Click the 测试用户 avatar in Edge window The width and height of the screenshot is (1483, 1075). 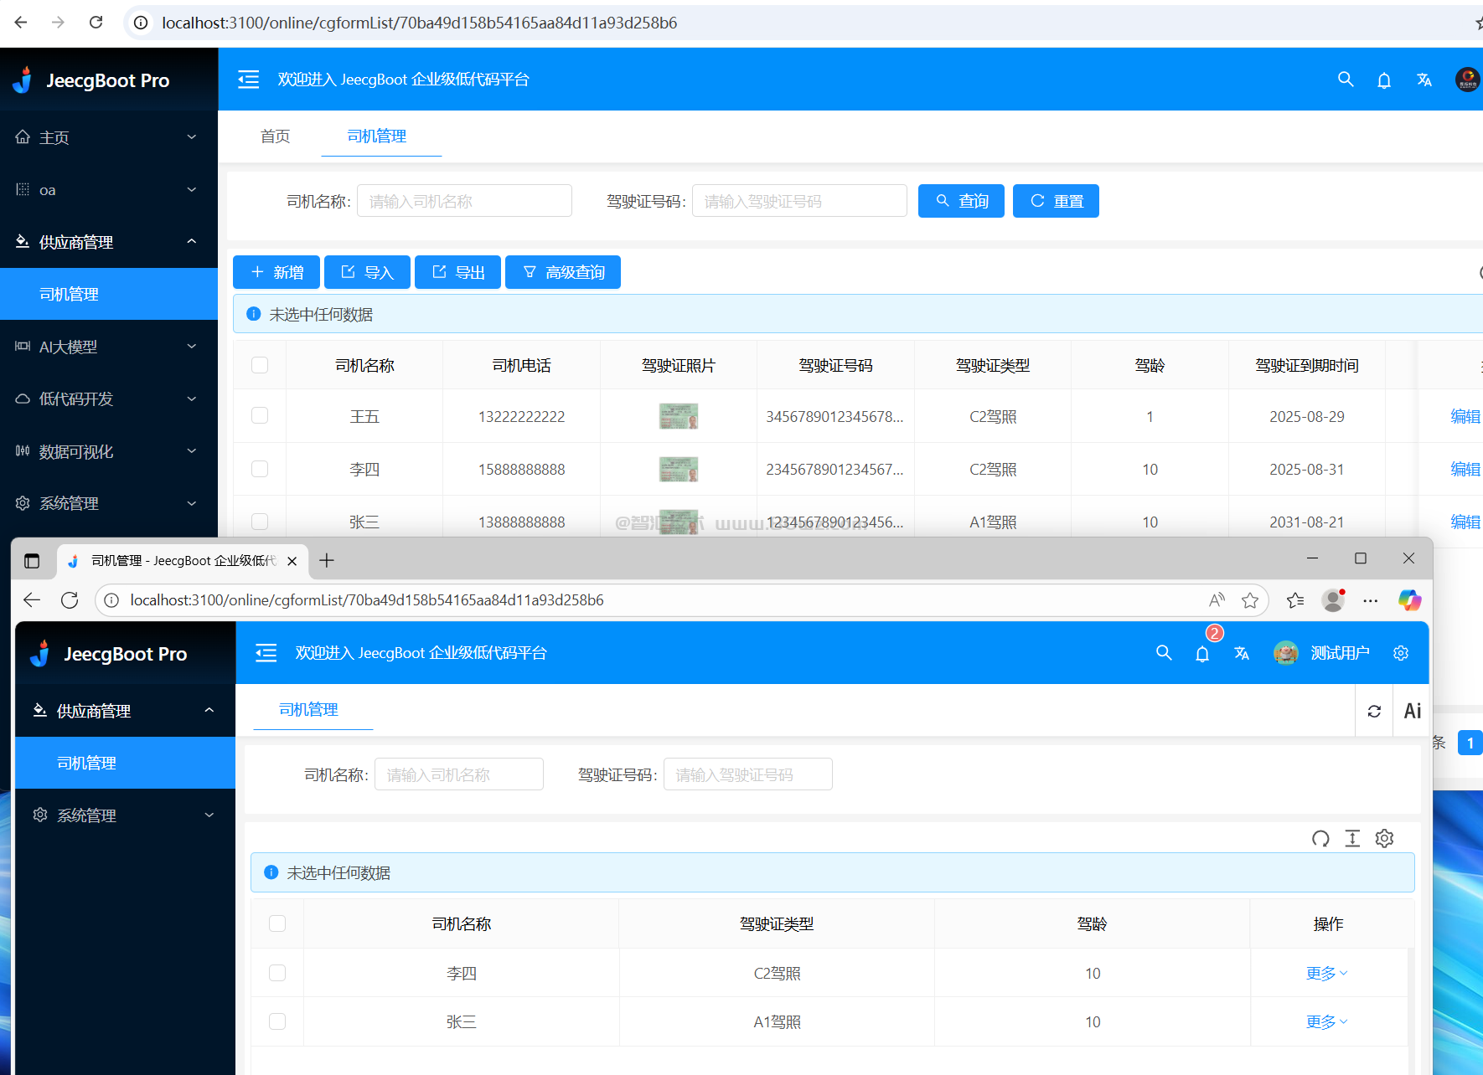click(x=1285, y=653)
